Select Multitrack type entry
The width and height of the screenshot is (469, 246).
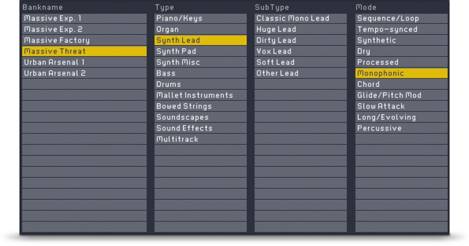(200, 139)
